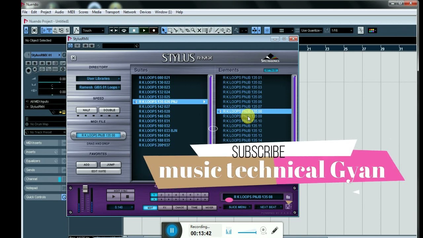
Task: Click the ADD favorites button
Action: (86, 165)
